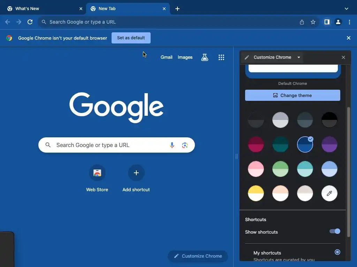Select the black color swatch
This screenshot has width=357, height=267.
click(x=329, y=120)
